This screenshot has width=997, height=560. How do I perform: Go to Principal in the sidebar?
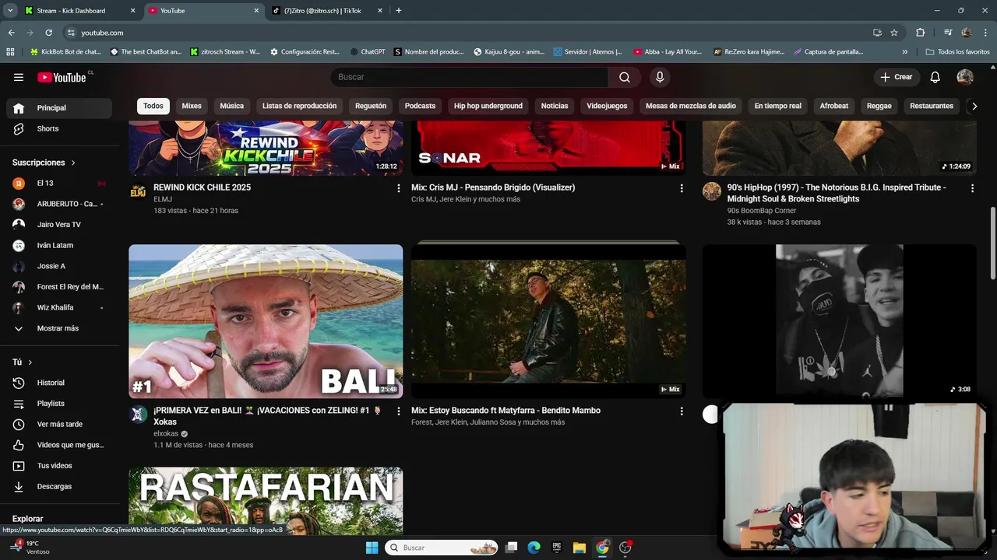[x=59, y=108]
